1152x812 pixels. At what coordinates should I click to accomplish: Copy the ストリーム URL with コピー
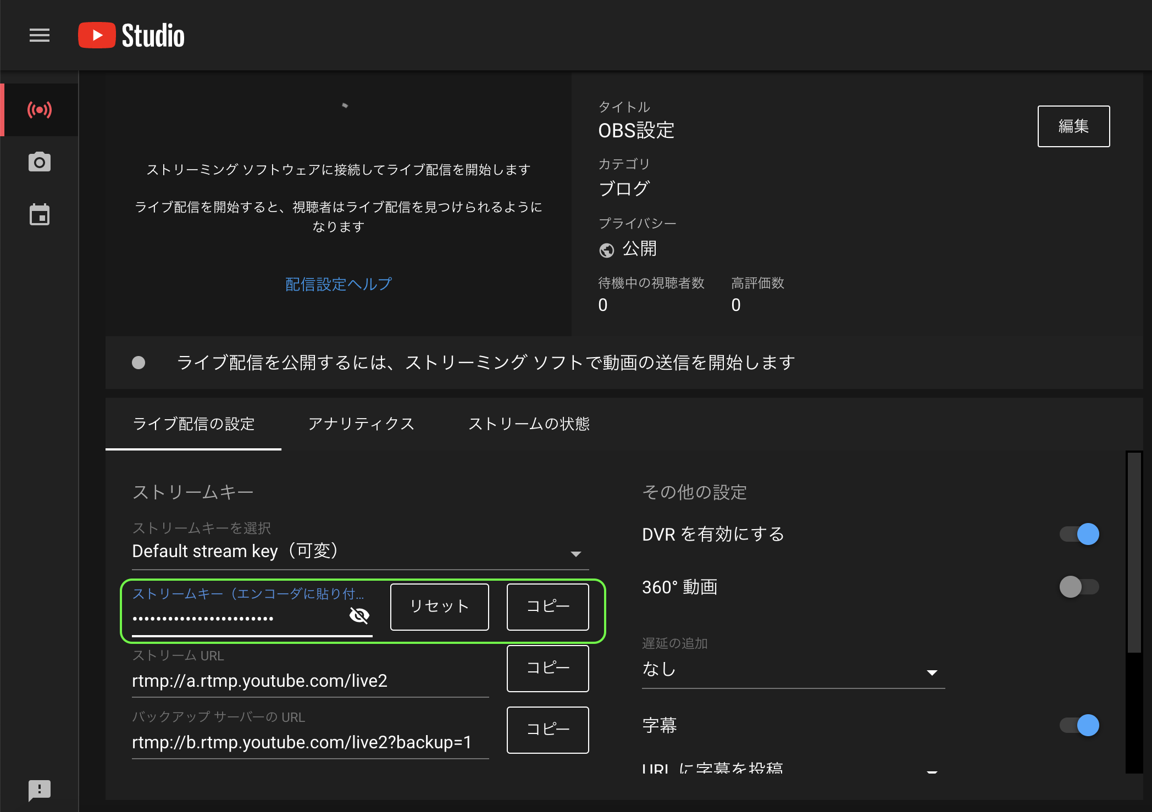548,668
